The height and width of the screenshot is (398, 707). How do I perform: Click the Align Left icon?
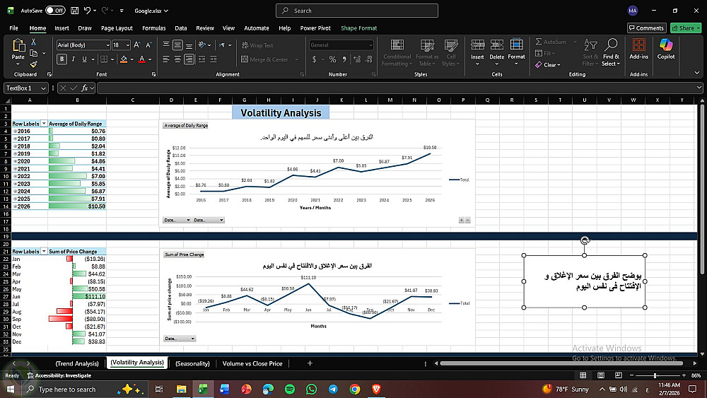click(x=166, y=59)
